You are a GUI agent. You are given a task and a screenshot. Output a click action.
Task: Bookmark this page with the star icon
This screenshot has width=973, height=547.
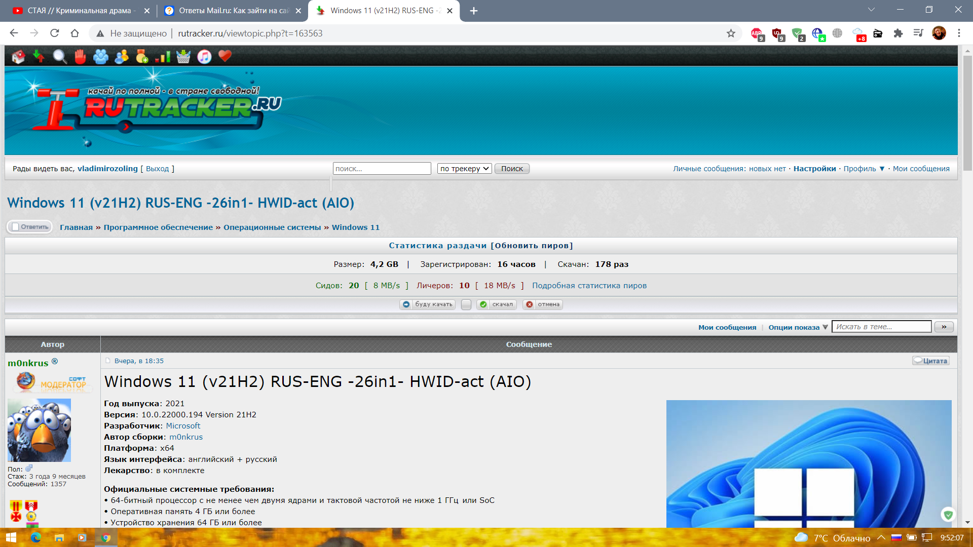point(731,33)
